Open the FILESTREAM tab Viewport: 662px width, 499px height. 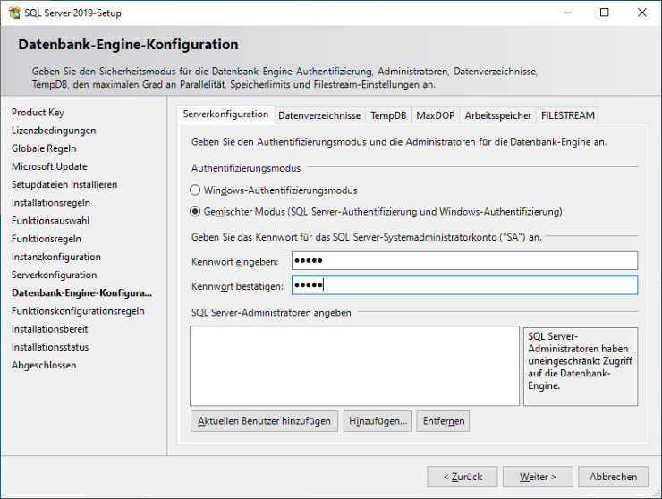pyautogui.click(x=567, y=115)
